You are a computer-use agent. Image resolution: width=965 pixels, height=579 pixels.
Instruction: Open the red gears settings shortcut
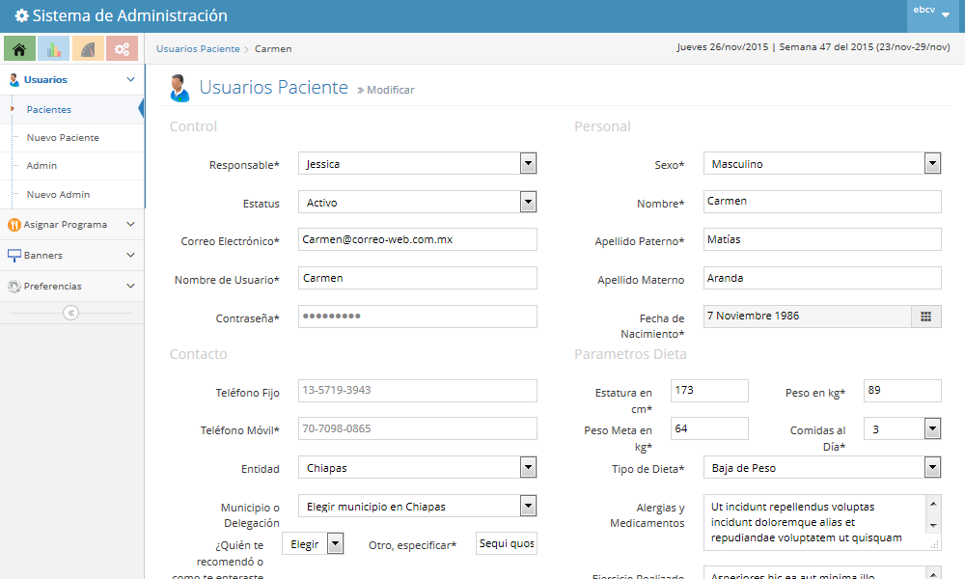[x=122, y=48]
